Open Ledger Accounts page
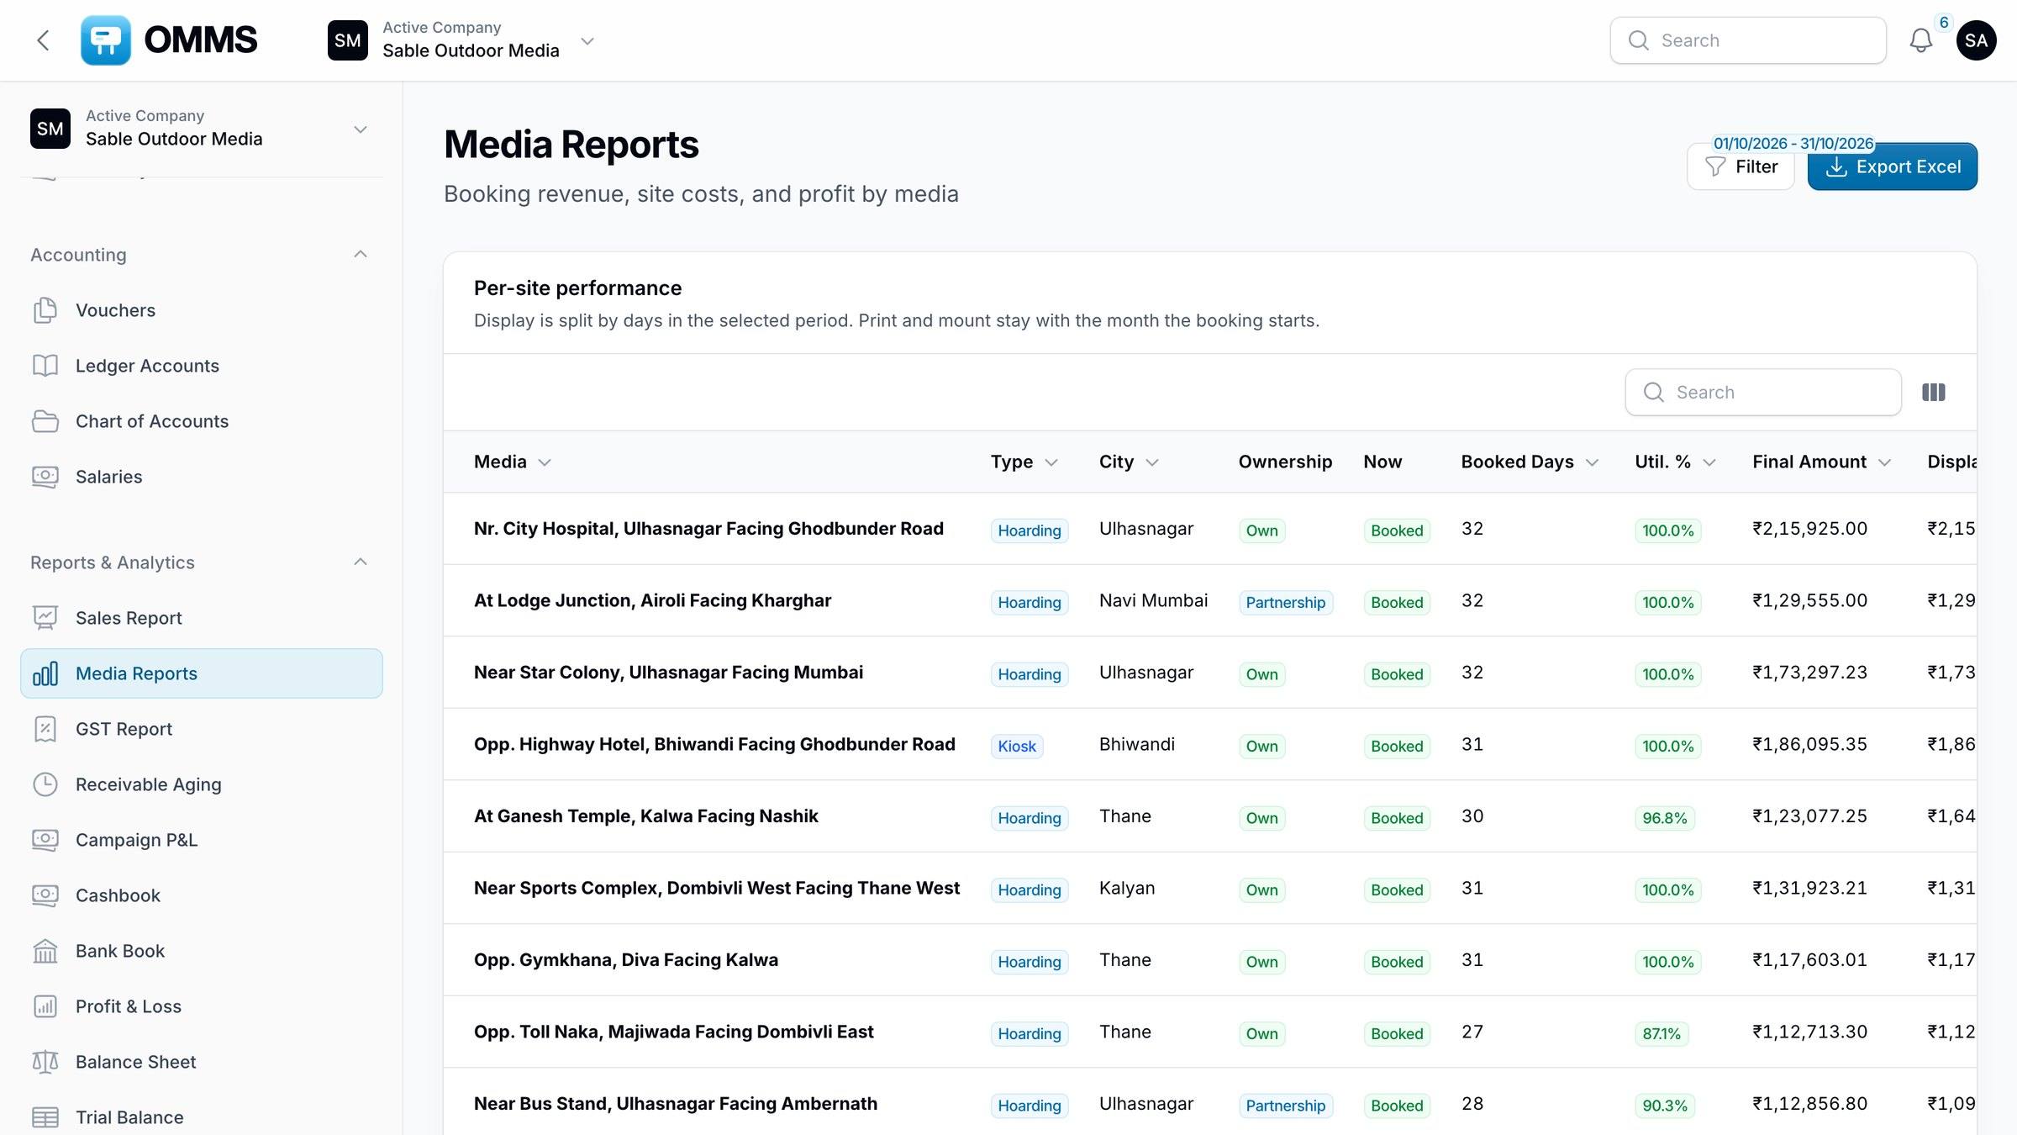Screen dimensions: 2017x1135 tap(202, 366)
